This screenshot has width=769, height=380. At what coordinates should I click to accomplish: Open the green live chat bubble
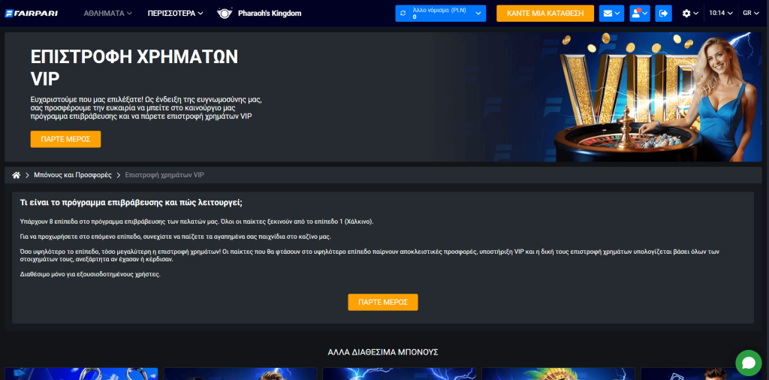click(x=748, y=363)
